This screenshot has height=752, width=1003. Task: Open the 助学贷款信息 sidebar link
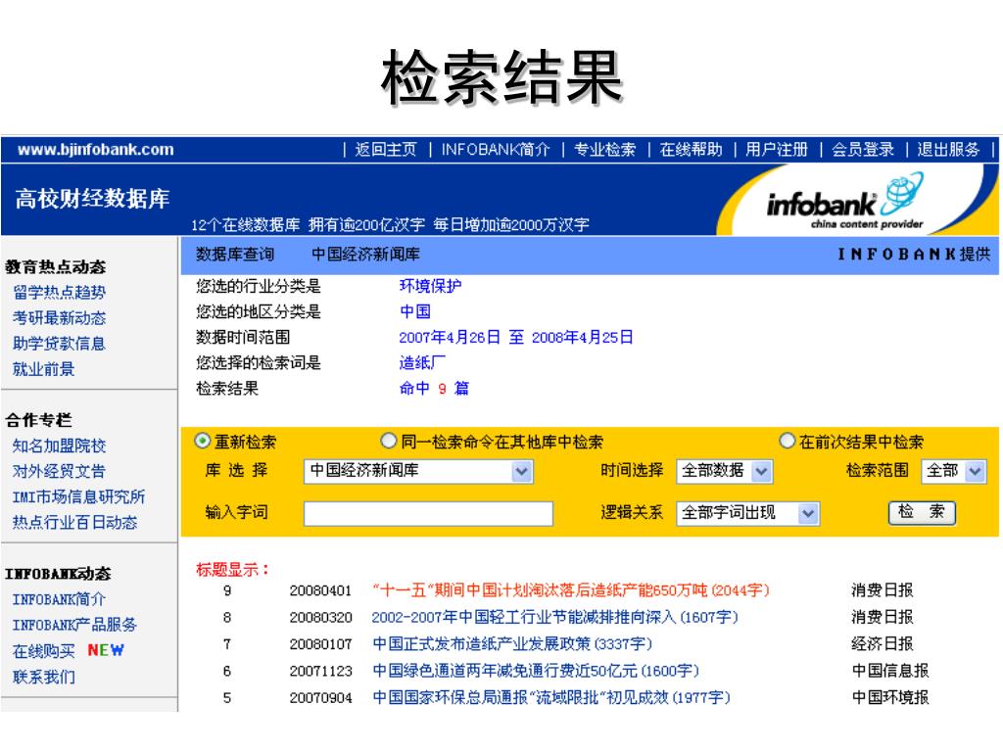point(59,344)
